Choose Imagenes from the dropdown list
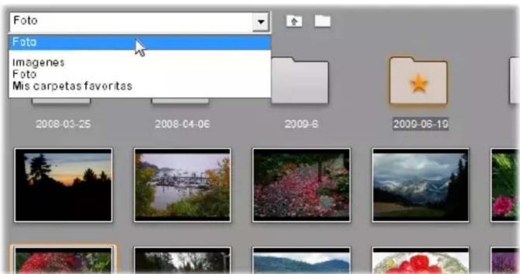The width and height of the screenshot is (520, 274). (38, 63)
